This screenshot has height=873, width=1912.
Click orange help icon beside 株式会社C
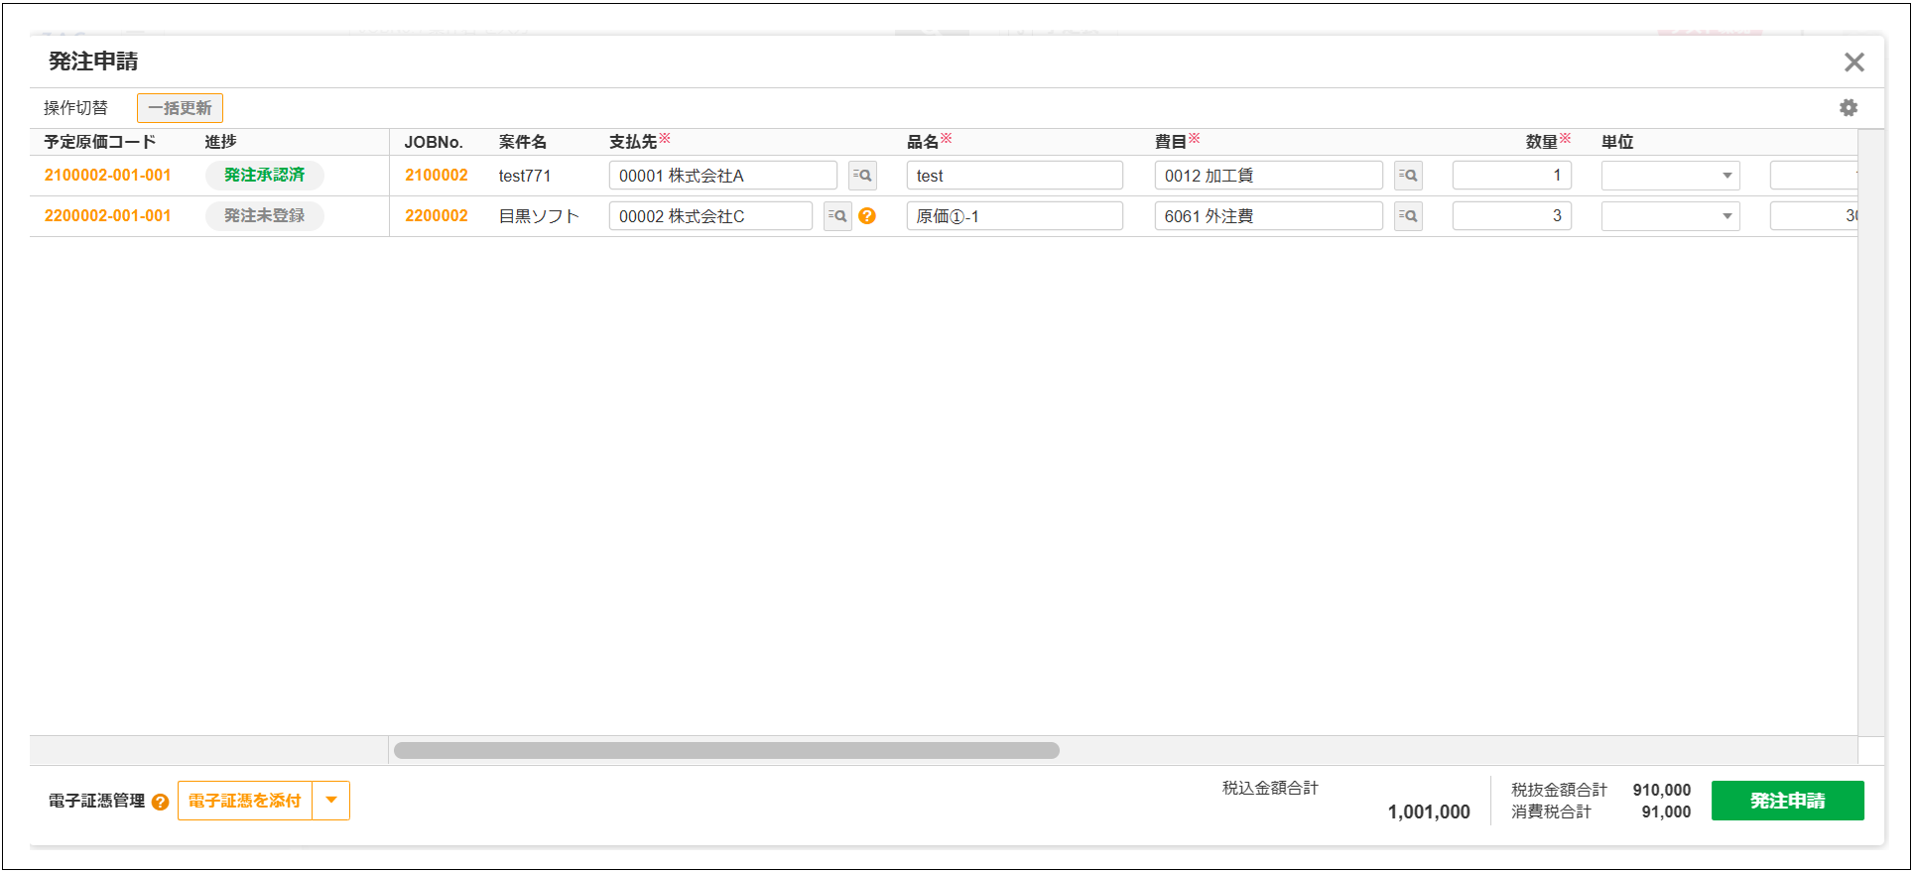point(867,216)
